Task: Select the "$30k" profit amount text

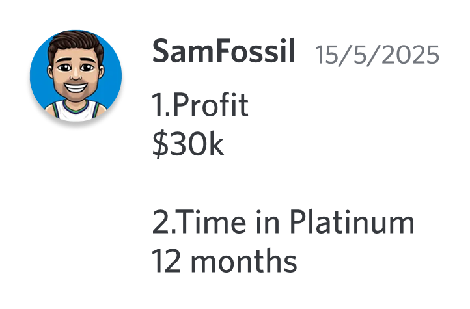Action: 188,144
